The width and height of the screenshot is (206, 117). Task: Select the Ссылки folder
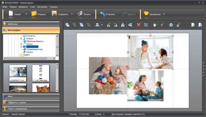[x=29, y=52]
